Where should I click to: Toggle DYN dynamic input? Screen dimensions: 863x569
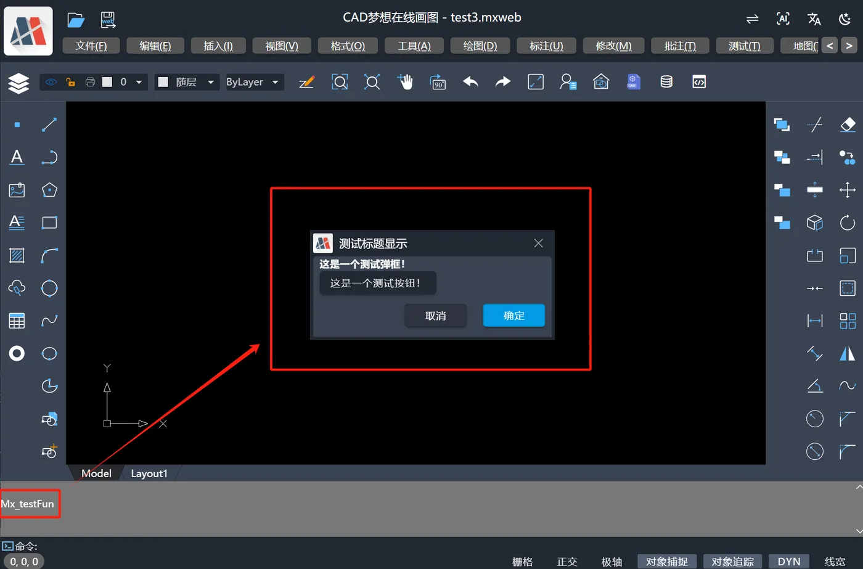click(x=789, y=562)
